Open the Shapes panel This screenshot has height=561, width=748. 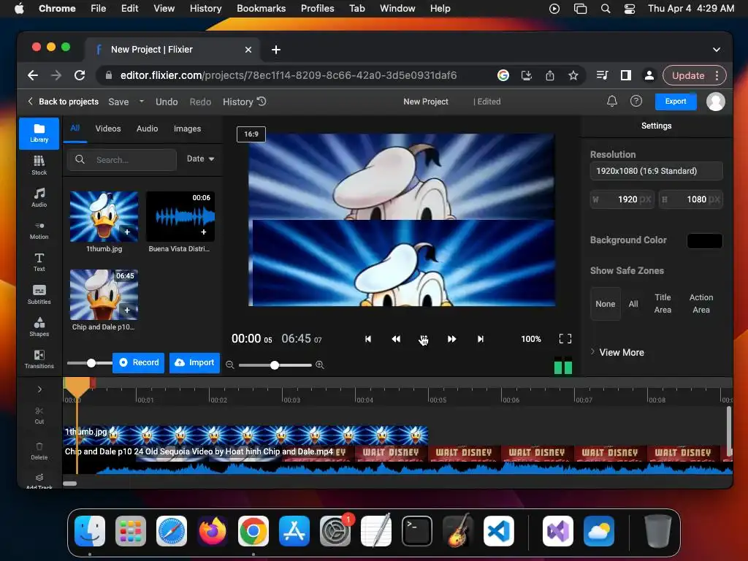coord(39,327)
